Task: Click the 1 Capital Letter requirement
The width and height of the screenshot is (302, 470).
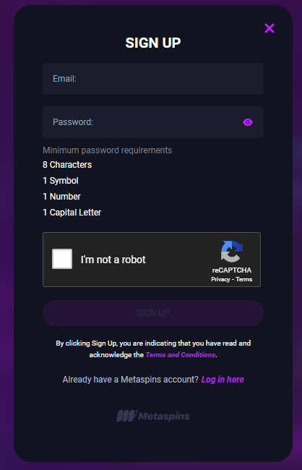Action: tap(72, 213)
